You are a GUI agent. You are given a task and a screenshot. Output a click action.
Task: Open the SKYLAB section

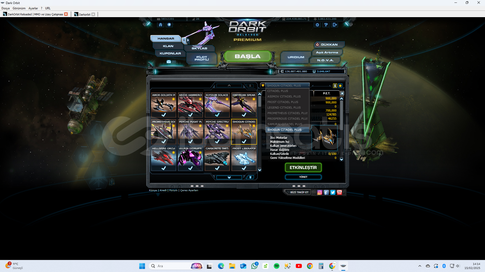[x=199, y=48]
